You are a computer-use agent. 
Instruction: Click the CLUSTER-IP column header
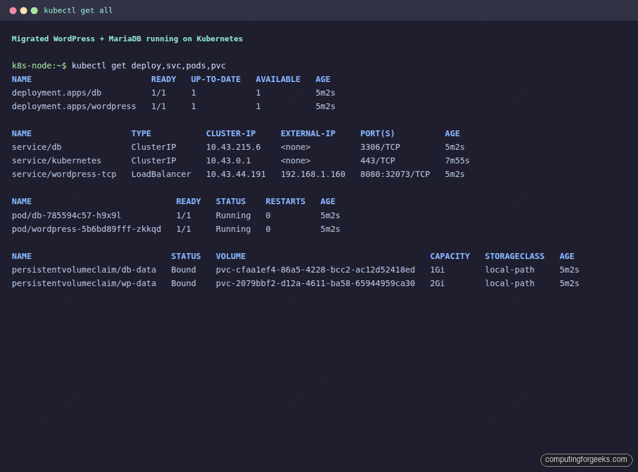tap(231, 133)
